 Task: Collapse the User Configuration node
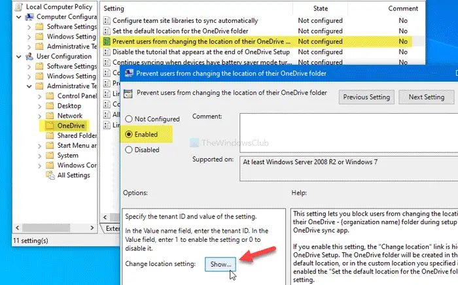(19, 57)
